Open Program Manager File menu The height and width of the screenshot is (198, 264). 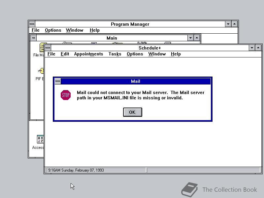pos(36,30)
